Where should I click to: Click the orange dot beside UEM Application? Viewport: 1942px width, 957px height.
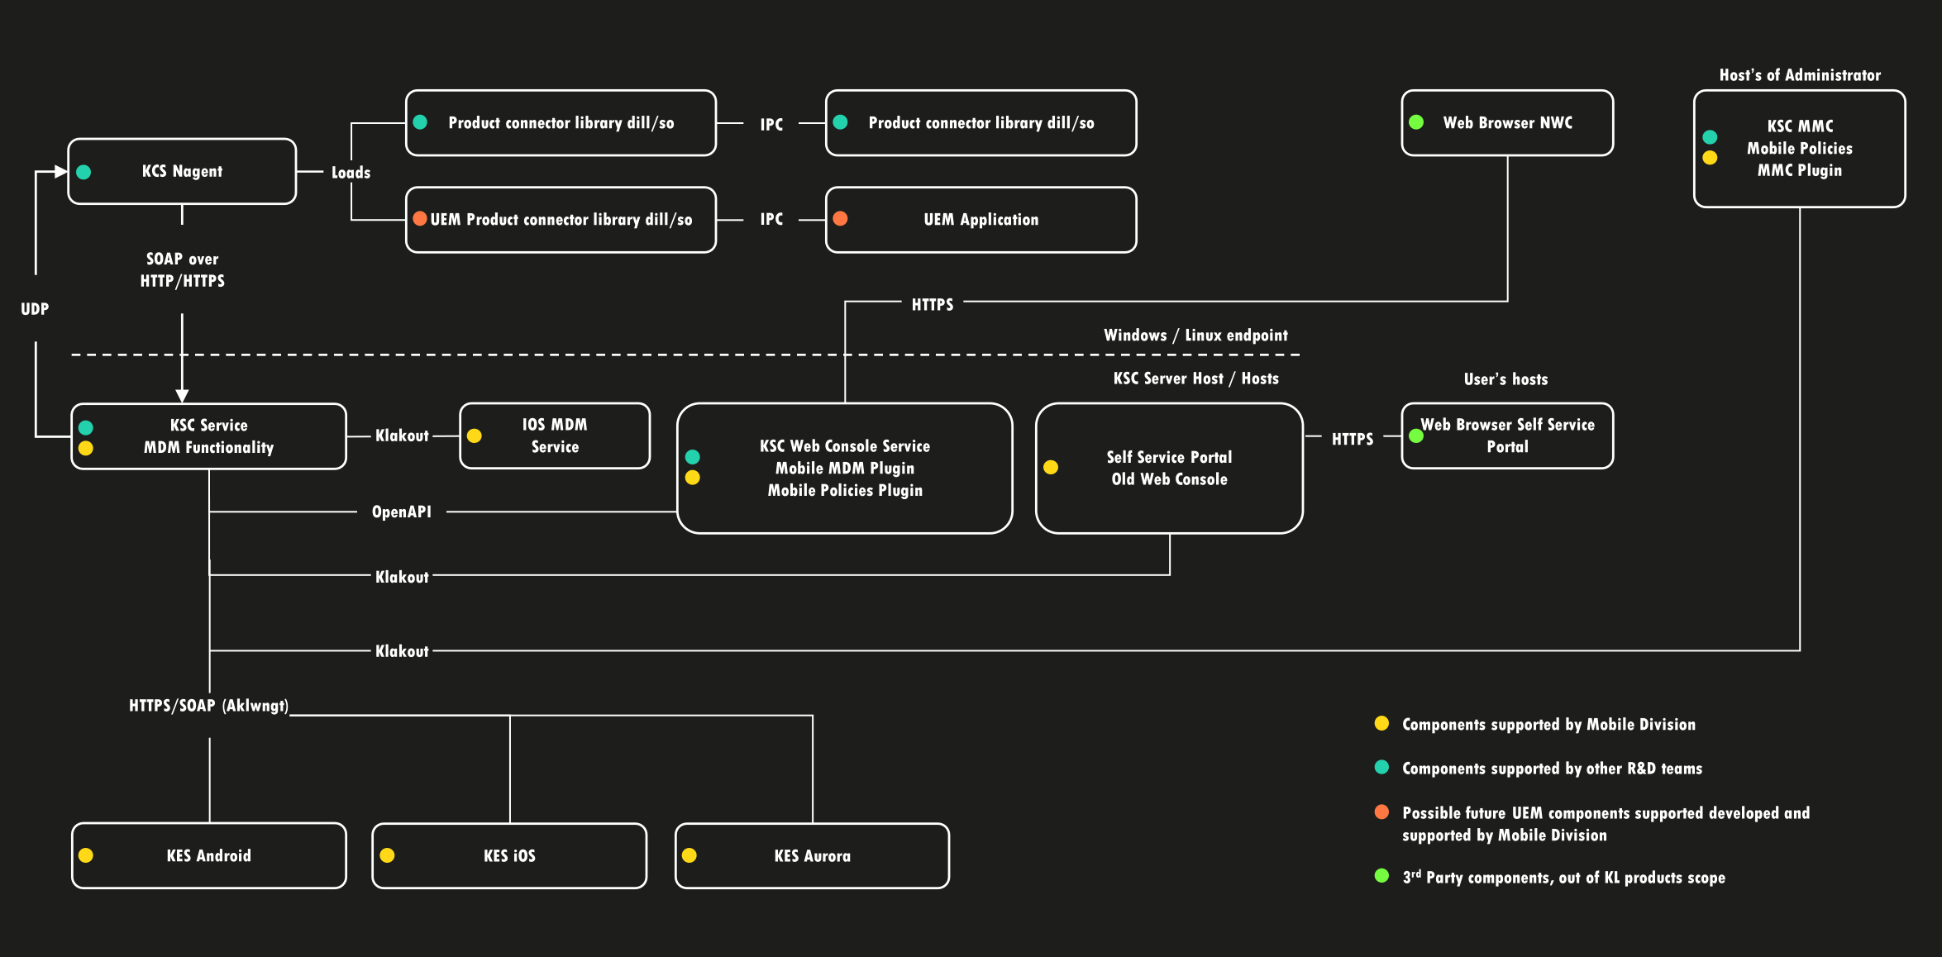840,219
